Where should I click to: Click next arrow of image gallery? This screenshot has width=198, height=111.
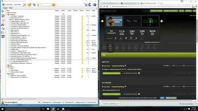161,21
